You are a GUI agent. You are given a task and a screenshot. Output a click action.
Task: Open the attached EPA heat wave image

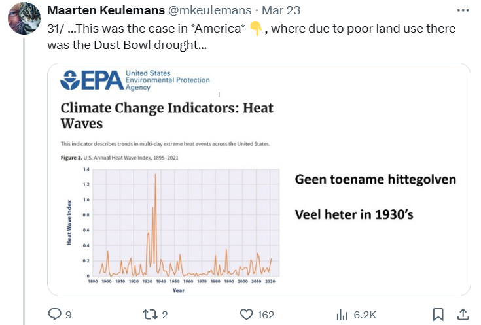[x=258, y=179]
